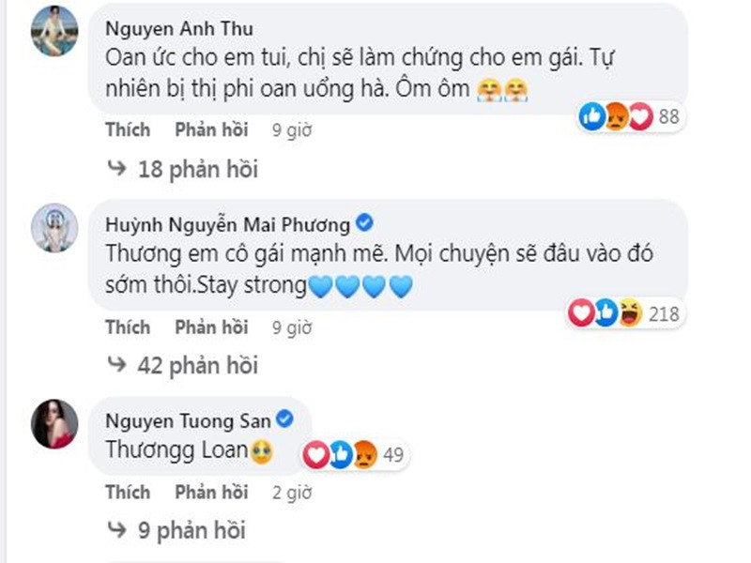Select the red heart reaction on Nguyen Anh Thu's comment

pyautogui.click(x=639, y=115)
